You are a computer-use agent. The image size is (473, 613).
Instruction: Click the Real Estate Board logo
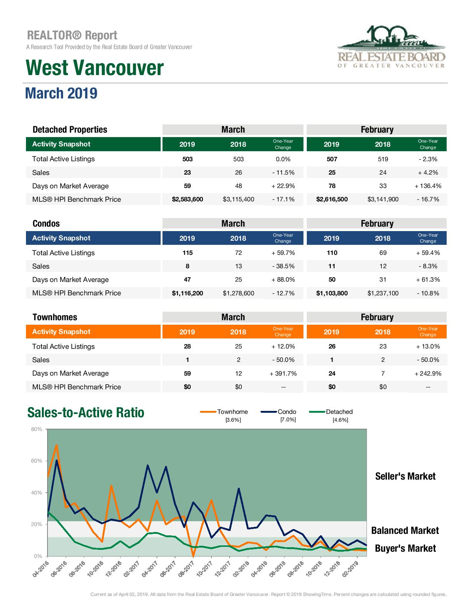click(x=391, y=47)
